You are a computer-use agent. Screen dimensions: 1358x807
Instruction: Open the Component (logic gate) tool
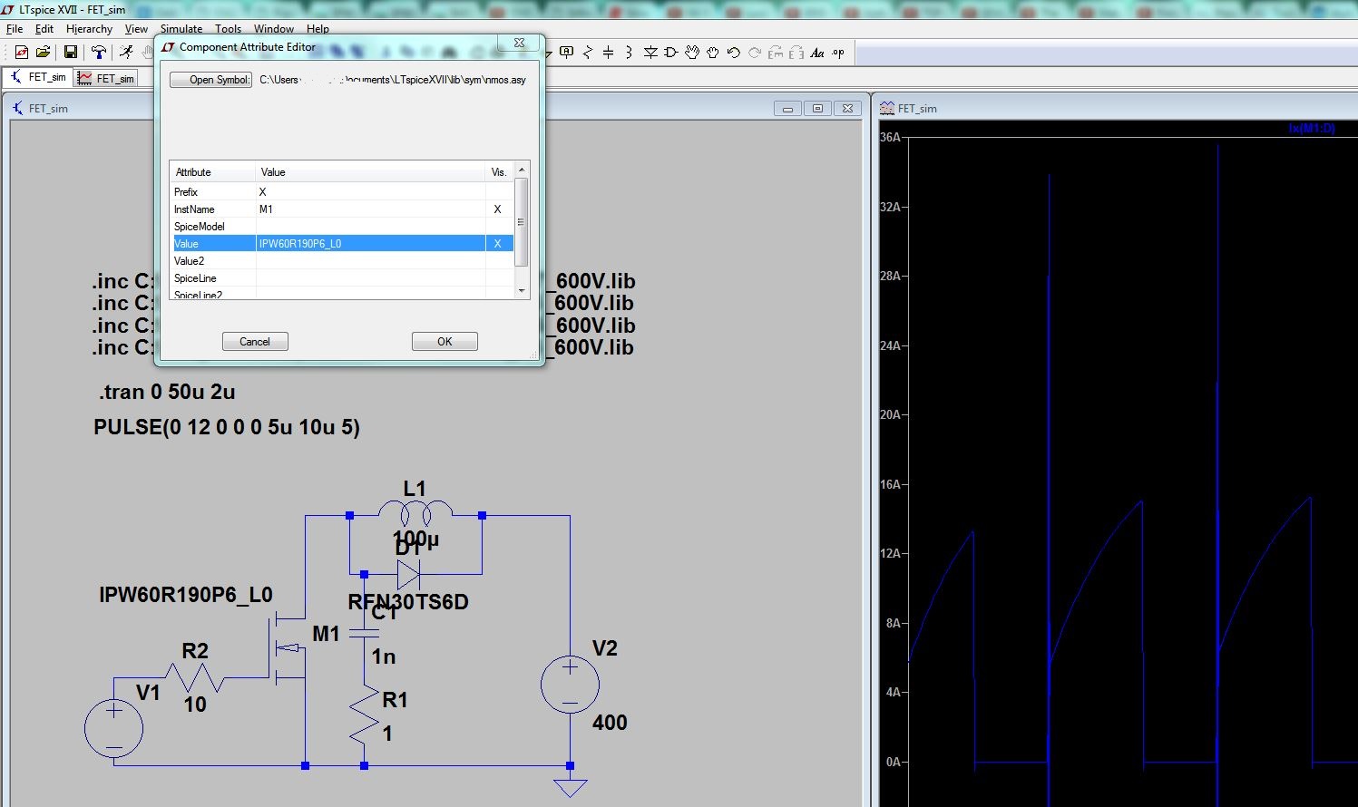coord(671,53)
